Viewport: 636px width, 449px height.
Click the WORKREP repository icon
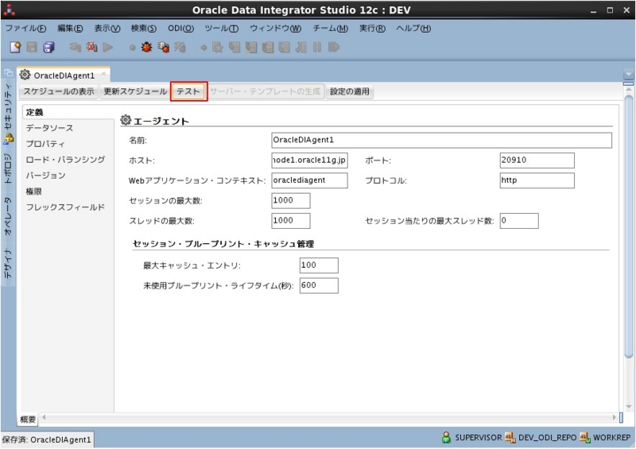coord(584,437)
